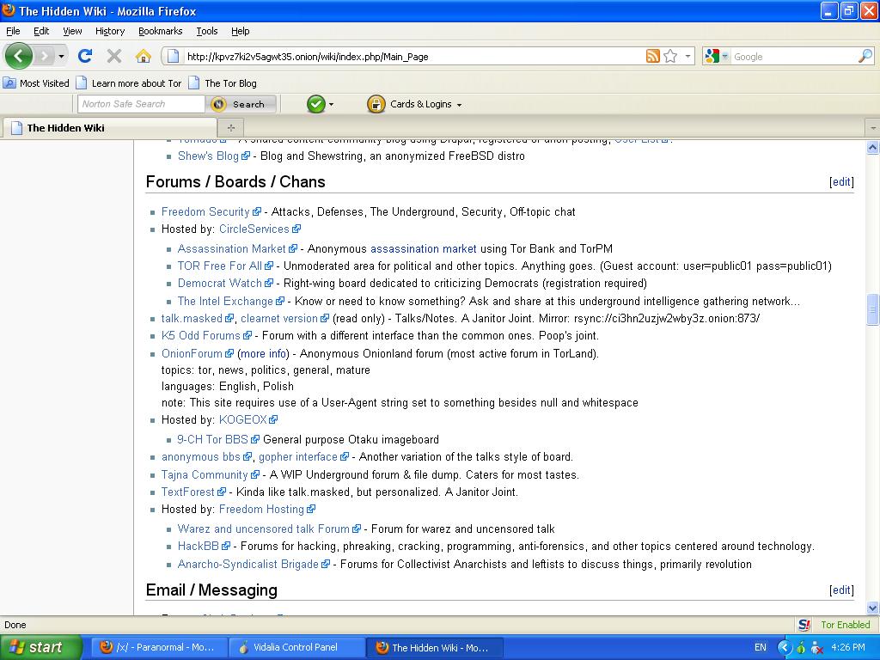The height and width of the screenshot is (660, 880).
Task: Follow the clearnet version link
Action: click(x=279, y=318)
